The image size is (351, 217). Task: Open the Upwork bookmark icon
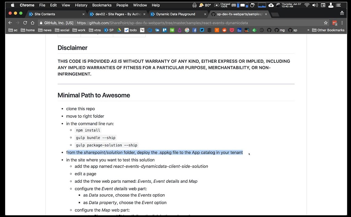172,30
